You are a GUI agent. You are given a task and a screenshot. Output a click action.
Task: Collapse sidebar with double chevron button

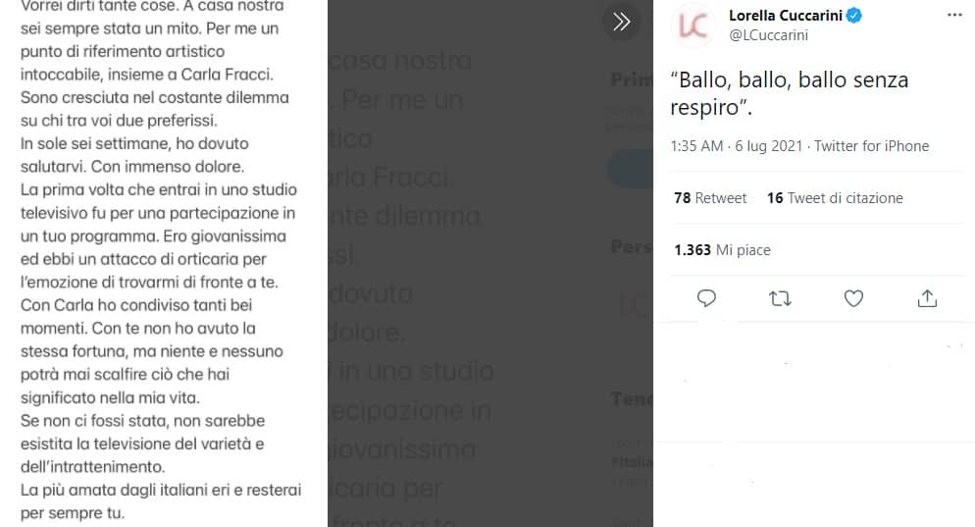(621, 23)
